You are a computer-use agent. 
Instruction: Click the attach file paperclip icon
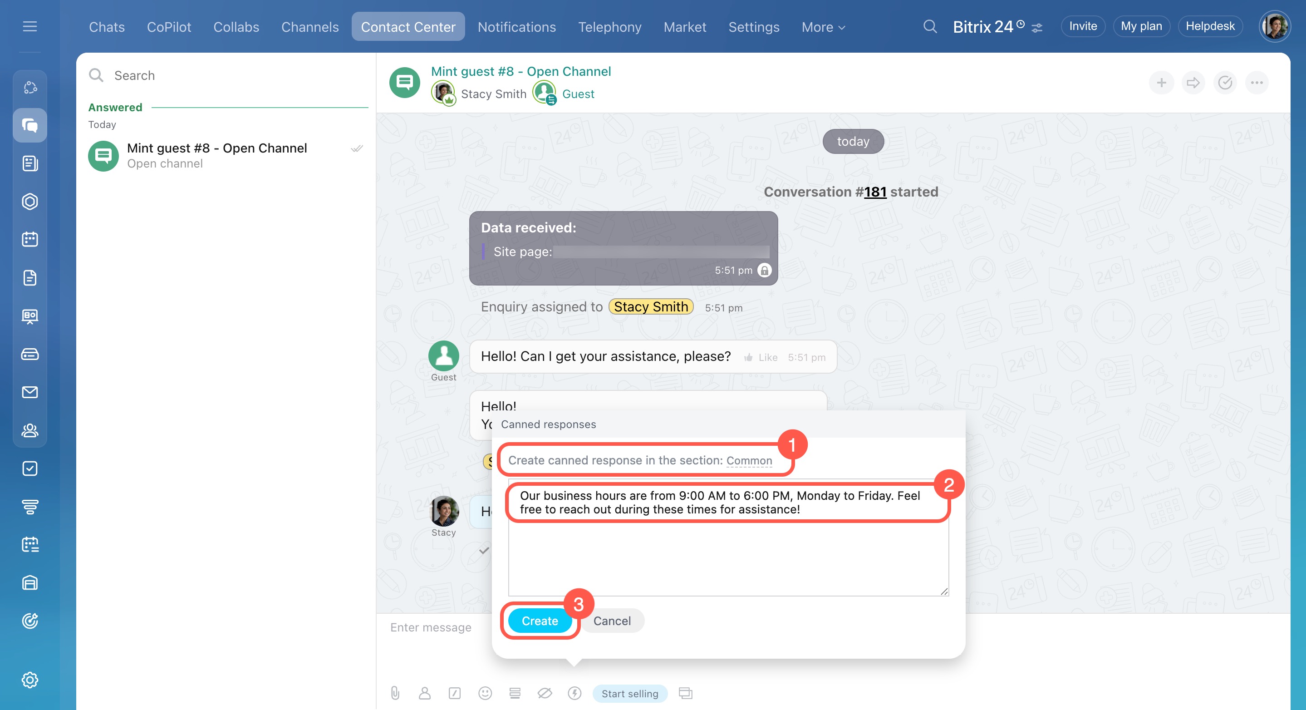point(395,693)
